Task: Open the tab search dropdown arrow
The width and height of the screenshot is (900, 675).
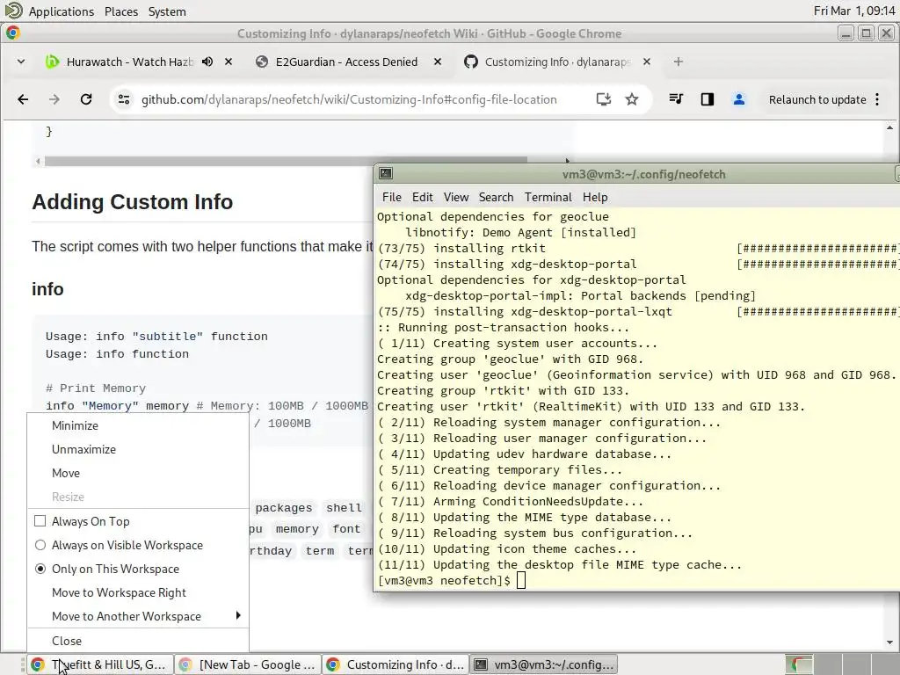Action: (x=21, y=62)
